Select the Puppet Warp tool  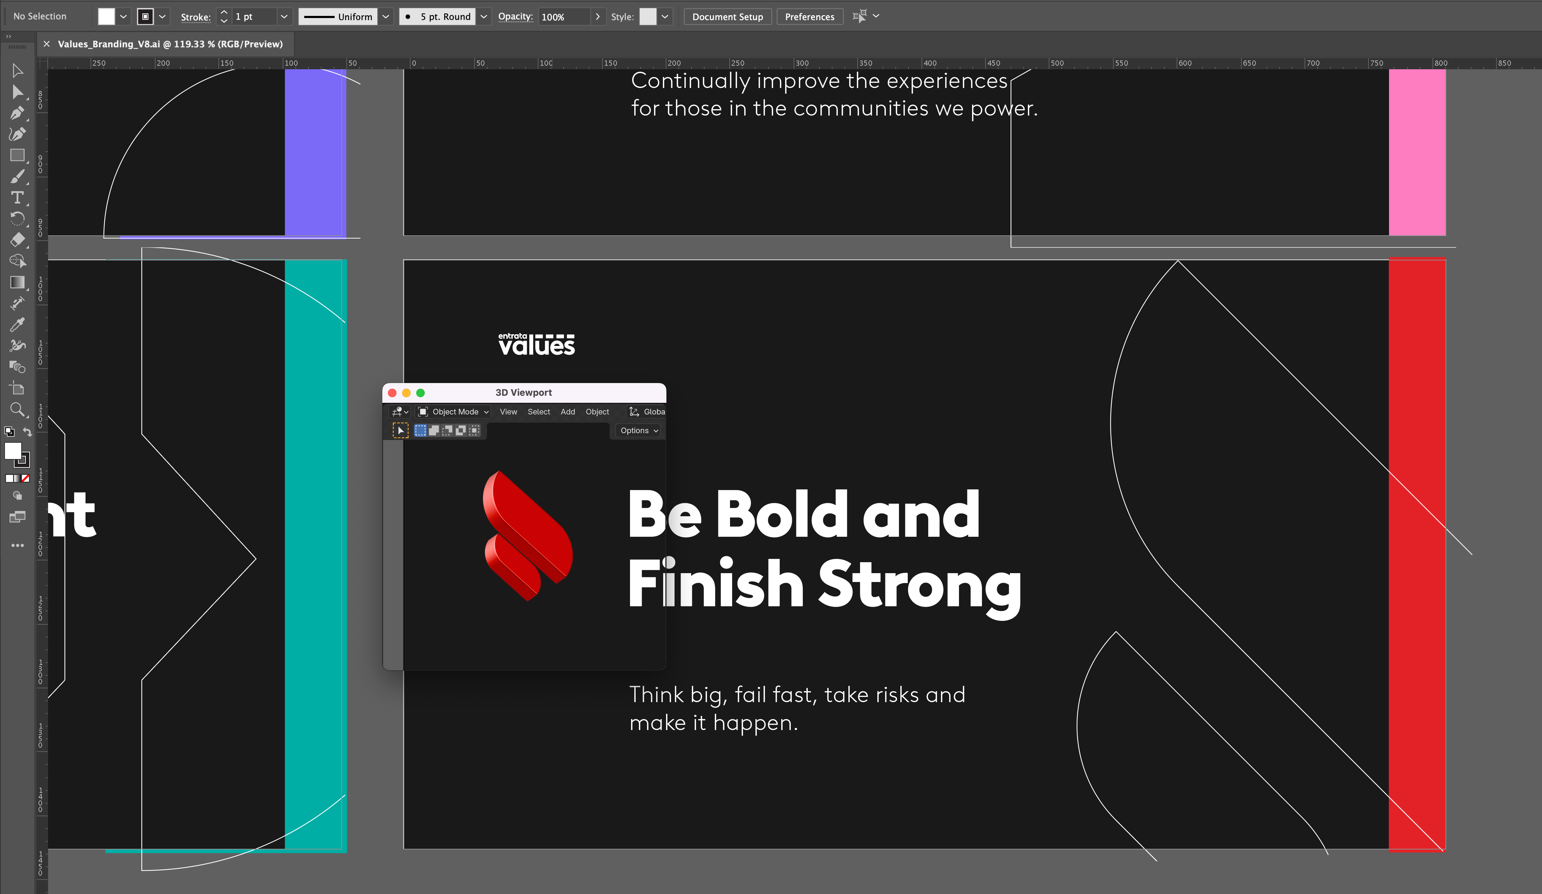pyautogui.click(x=17, y=346)
